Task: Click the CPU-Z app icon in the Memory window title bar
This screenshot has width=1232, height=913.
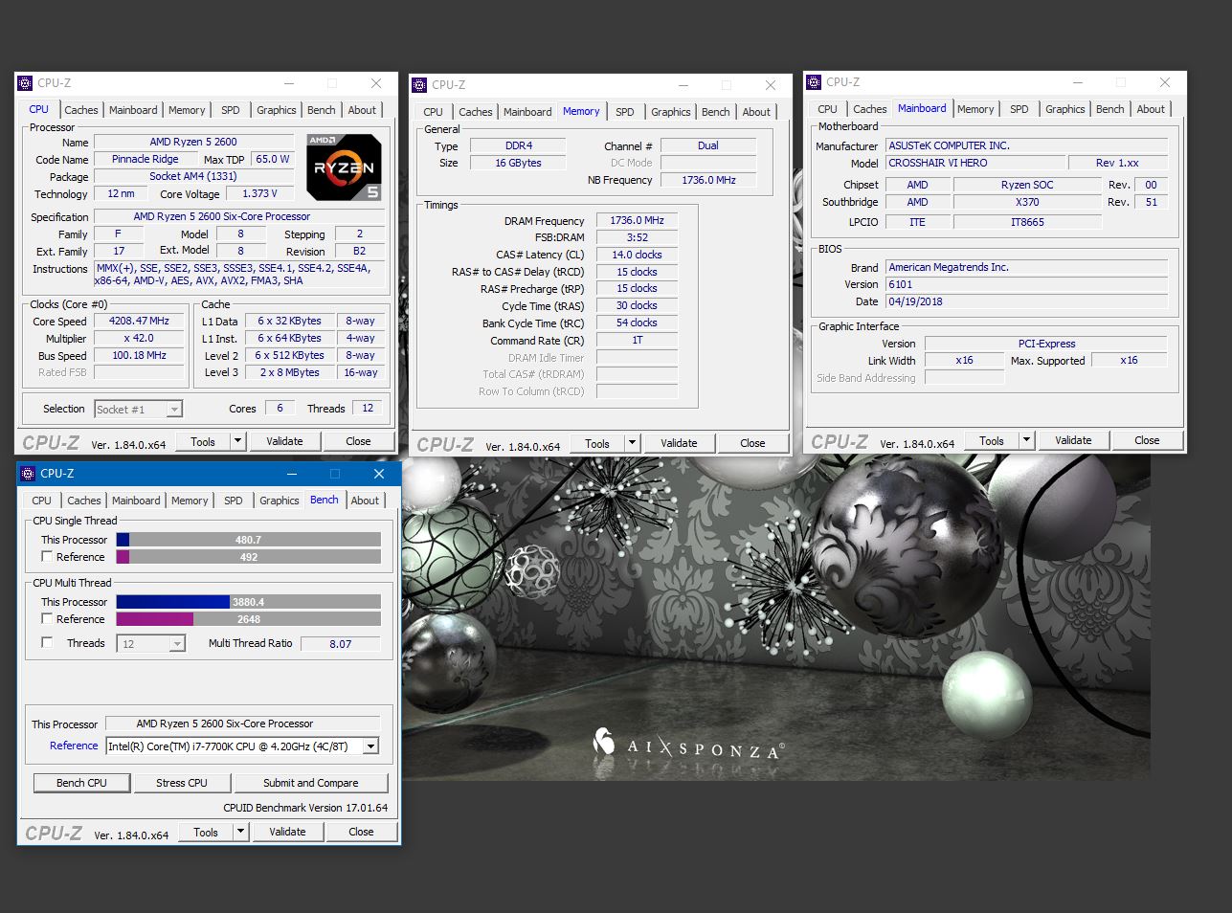Action: point(419,85)
